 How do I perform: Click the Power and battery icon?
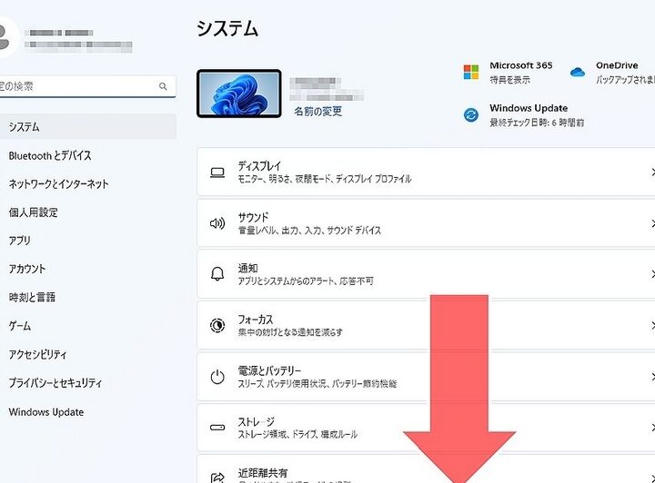pos(217,376)
